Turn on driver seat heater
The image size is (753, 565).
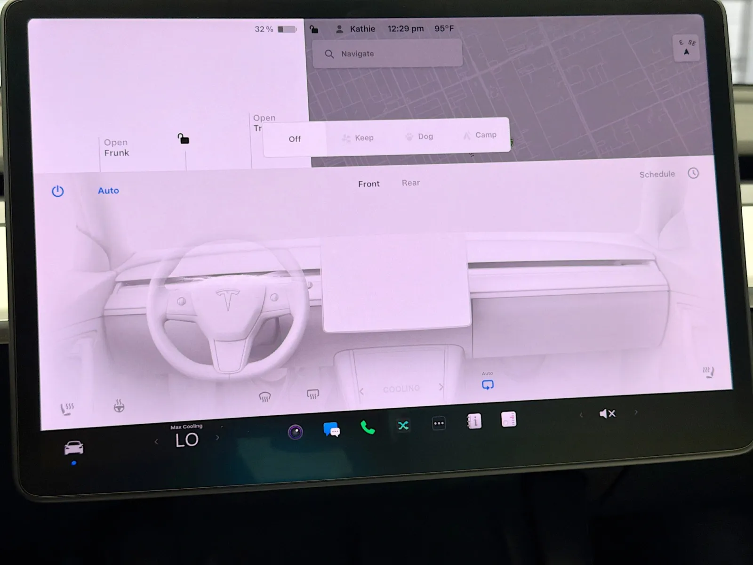tap(67, 408)
